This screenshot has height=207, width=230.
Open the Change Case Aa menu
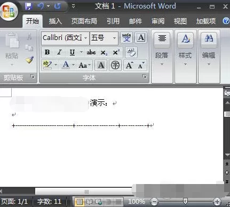point(84,65)
